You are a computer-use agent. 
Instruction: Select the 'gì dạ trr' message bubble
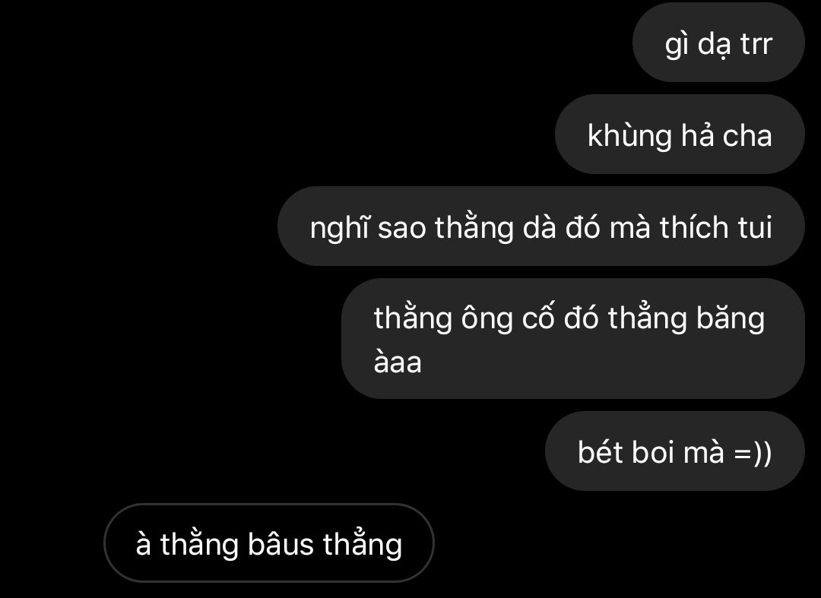point(718,43)
